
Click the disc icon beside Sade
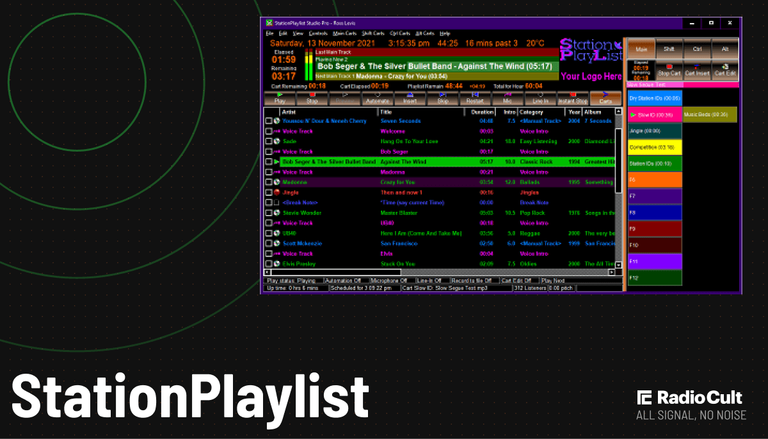[276, 141]
